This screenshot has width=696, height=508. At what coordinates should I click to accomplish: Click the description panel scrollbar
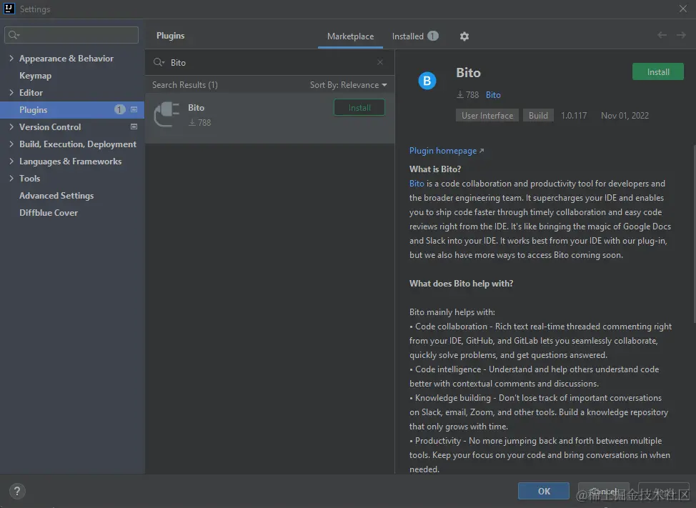pyautogui.click(x=694, y=234)
